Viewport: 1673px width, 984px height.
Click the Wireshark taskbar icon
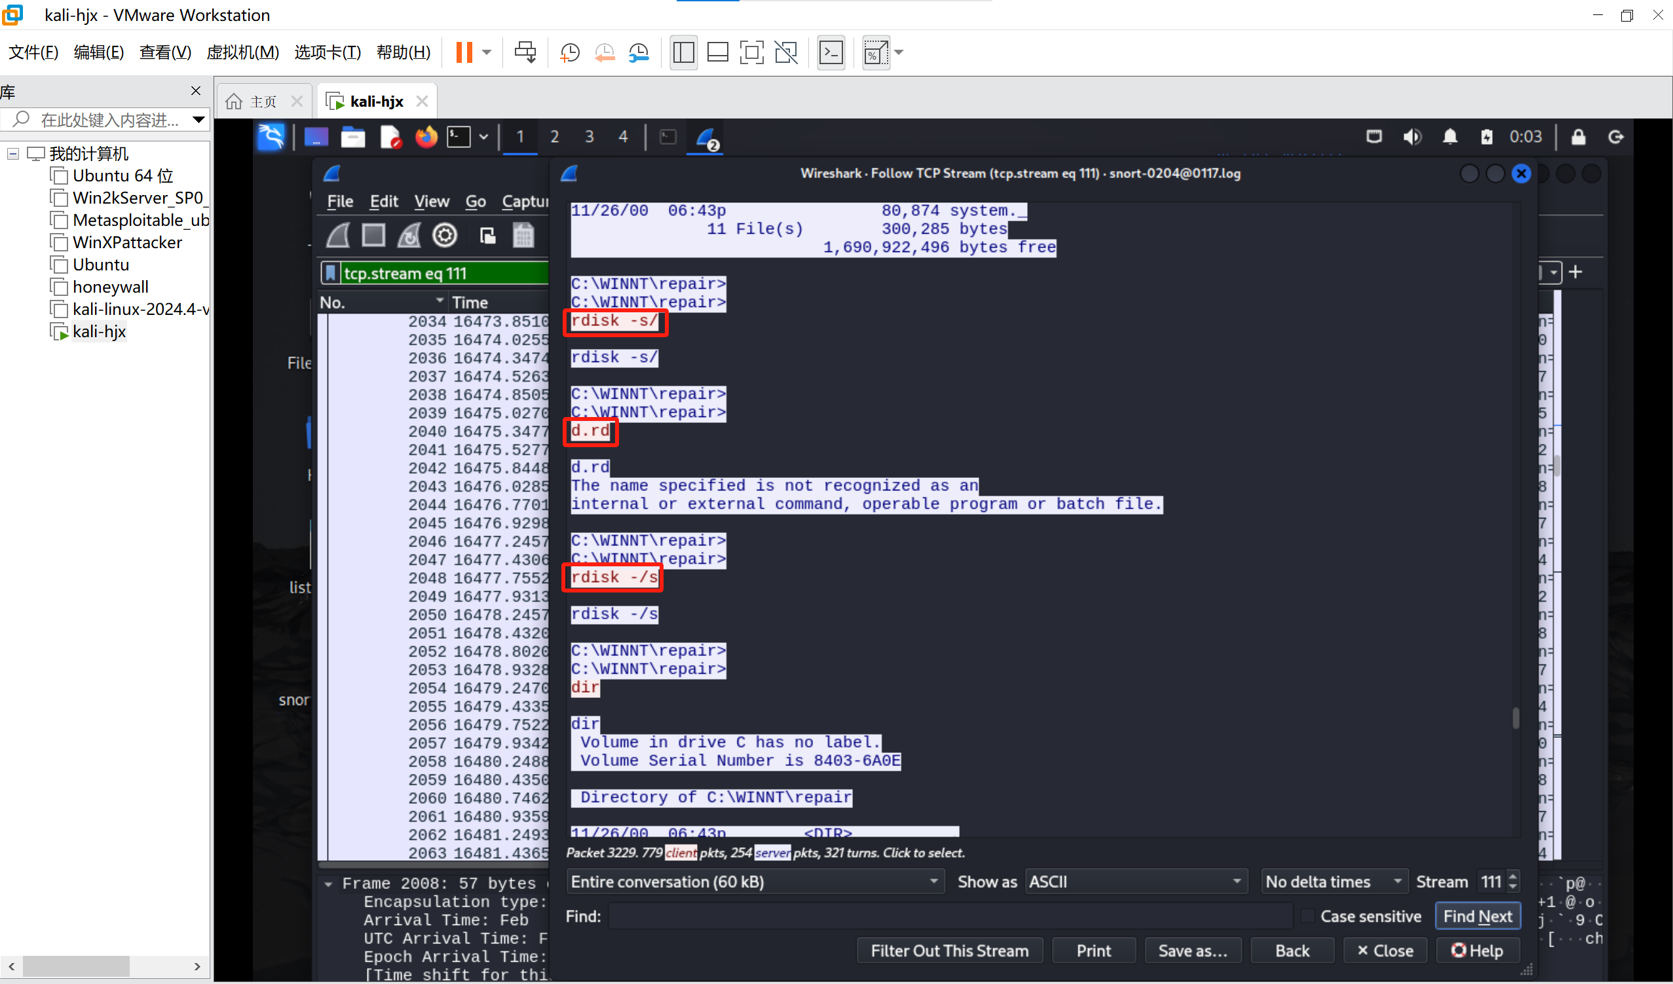coord(705,138)
